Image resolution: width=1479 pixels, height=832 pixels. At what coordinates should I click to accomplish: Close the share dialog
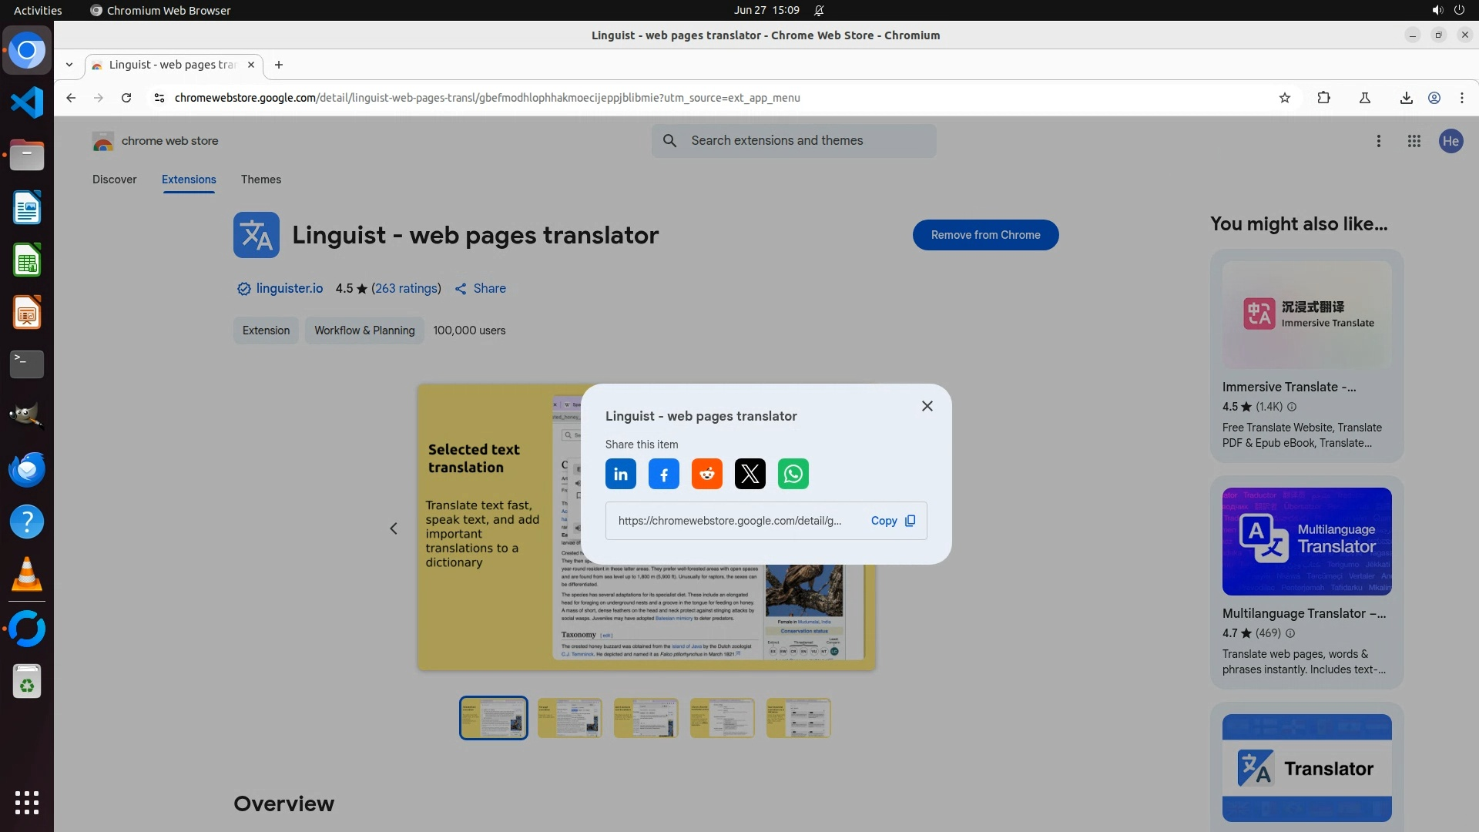tap(927, 406)
